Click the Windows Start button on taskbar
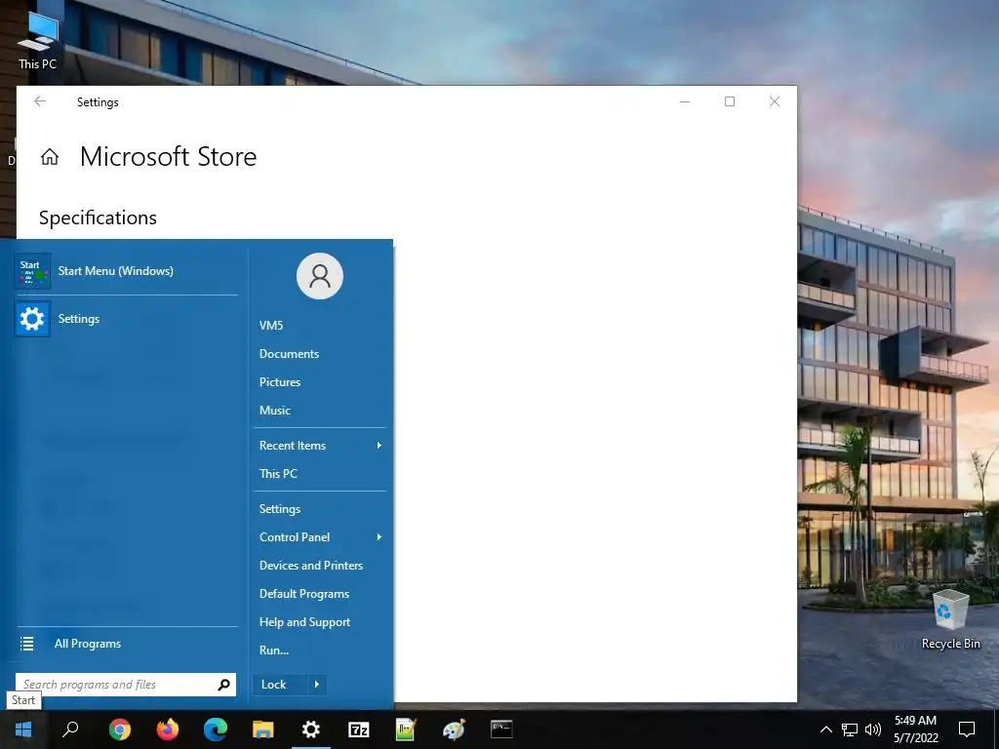Viewport: 999px width, 749px height. tap(23, 729)
